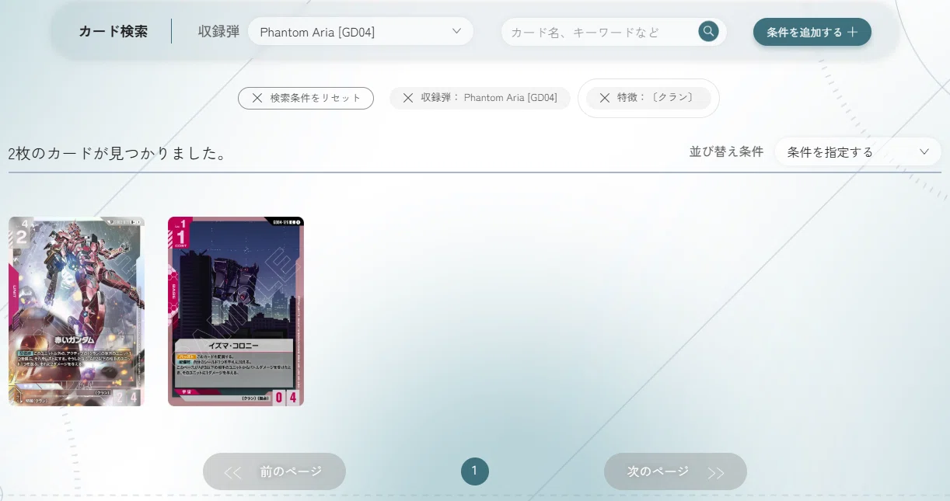The image size is (950, 501).
Task: Open the 収録弾 Phantom Aria [GD04] dropdown
Action: click(361, 32)
